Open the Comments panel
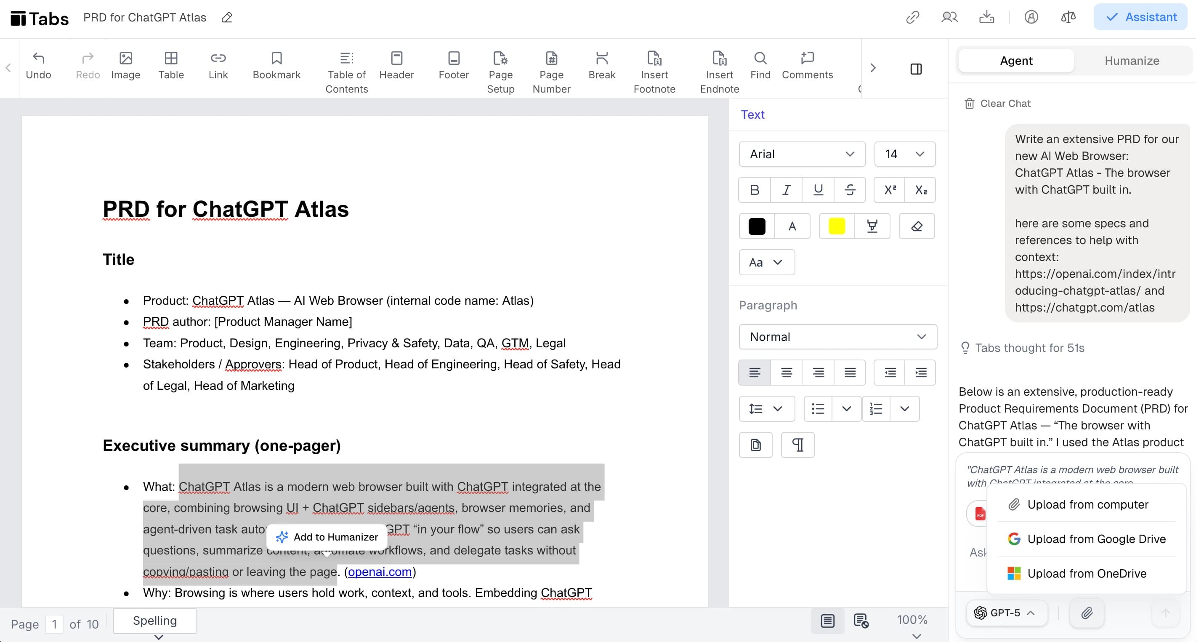The image size is (1196, 642). [x=808, y=65]
